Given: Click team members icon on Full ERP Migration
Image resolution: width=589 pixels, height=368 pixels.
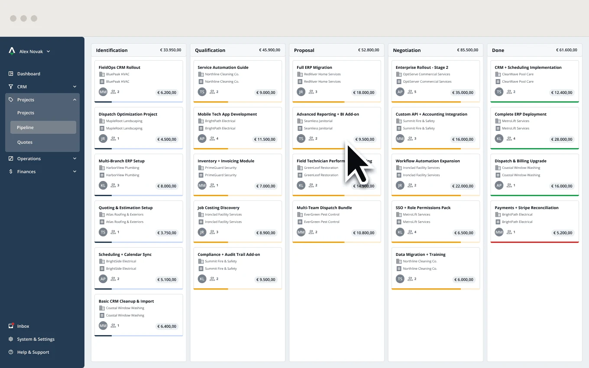Looking at the screenshot, I should (311, 92).
